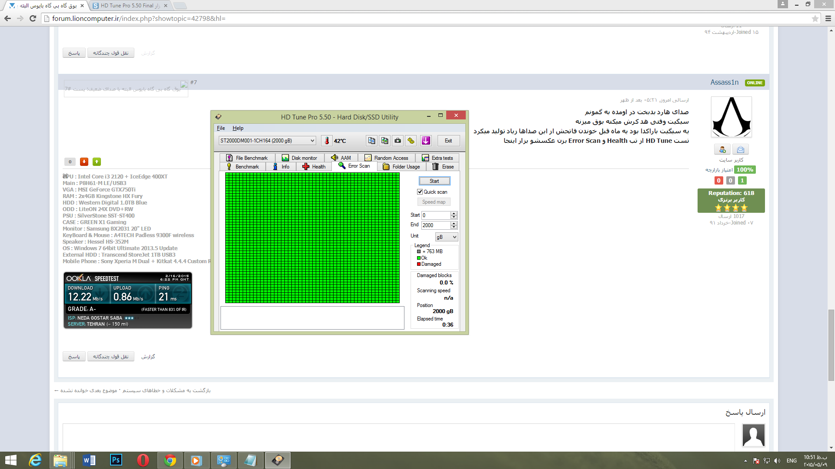The image size is (835, 469).
Task: Open the hard drive selection dropdown
Action: click(312, 141)
